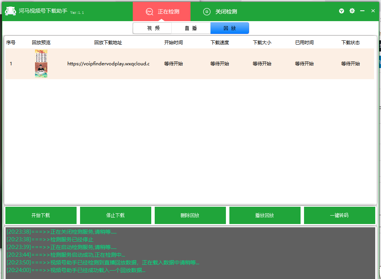Image resolution: width=381 pixels, height=279 pixels.
Task: Switch to the 视频 tab
Action: tap(153, 28)
